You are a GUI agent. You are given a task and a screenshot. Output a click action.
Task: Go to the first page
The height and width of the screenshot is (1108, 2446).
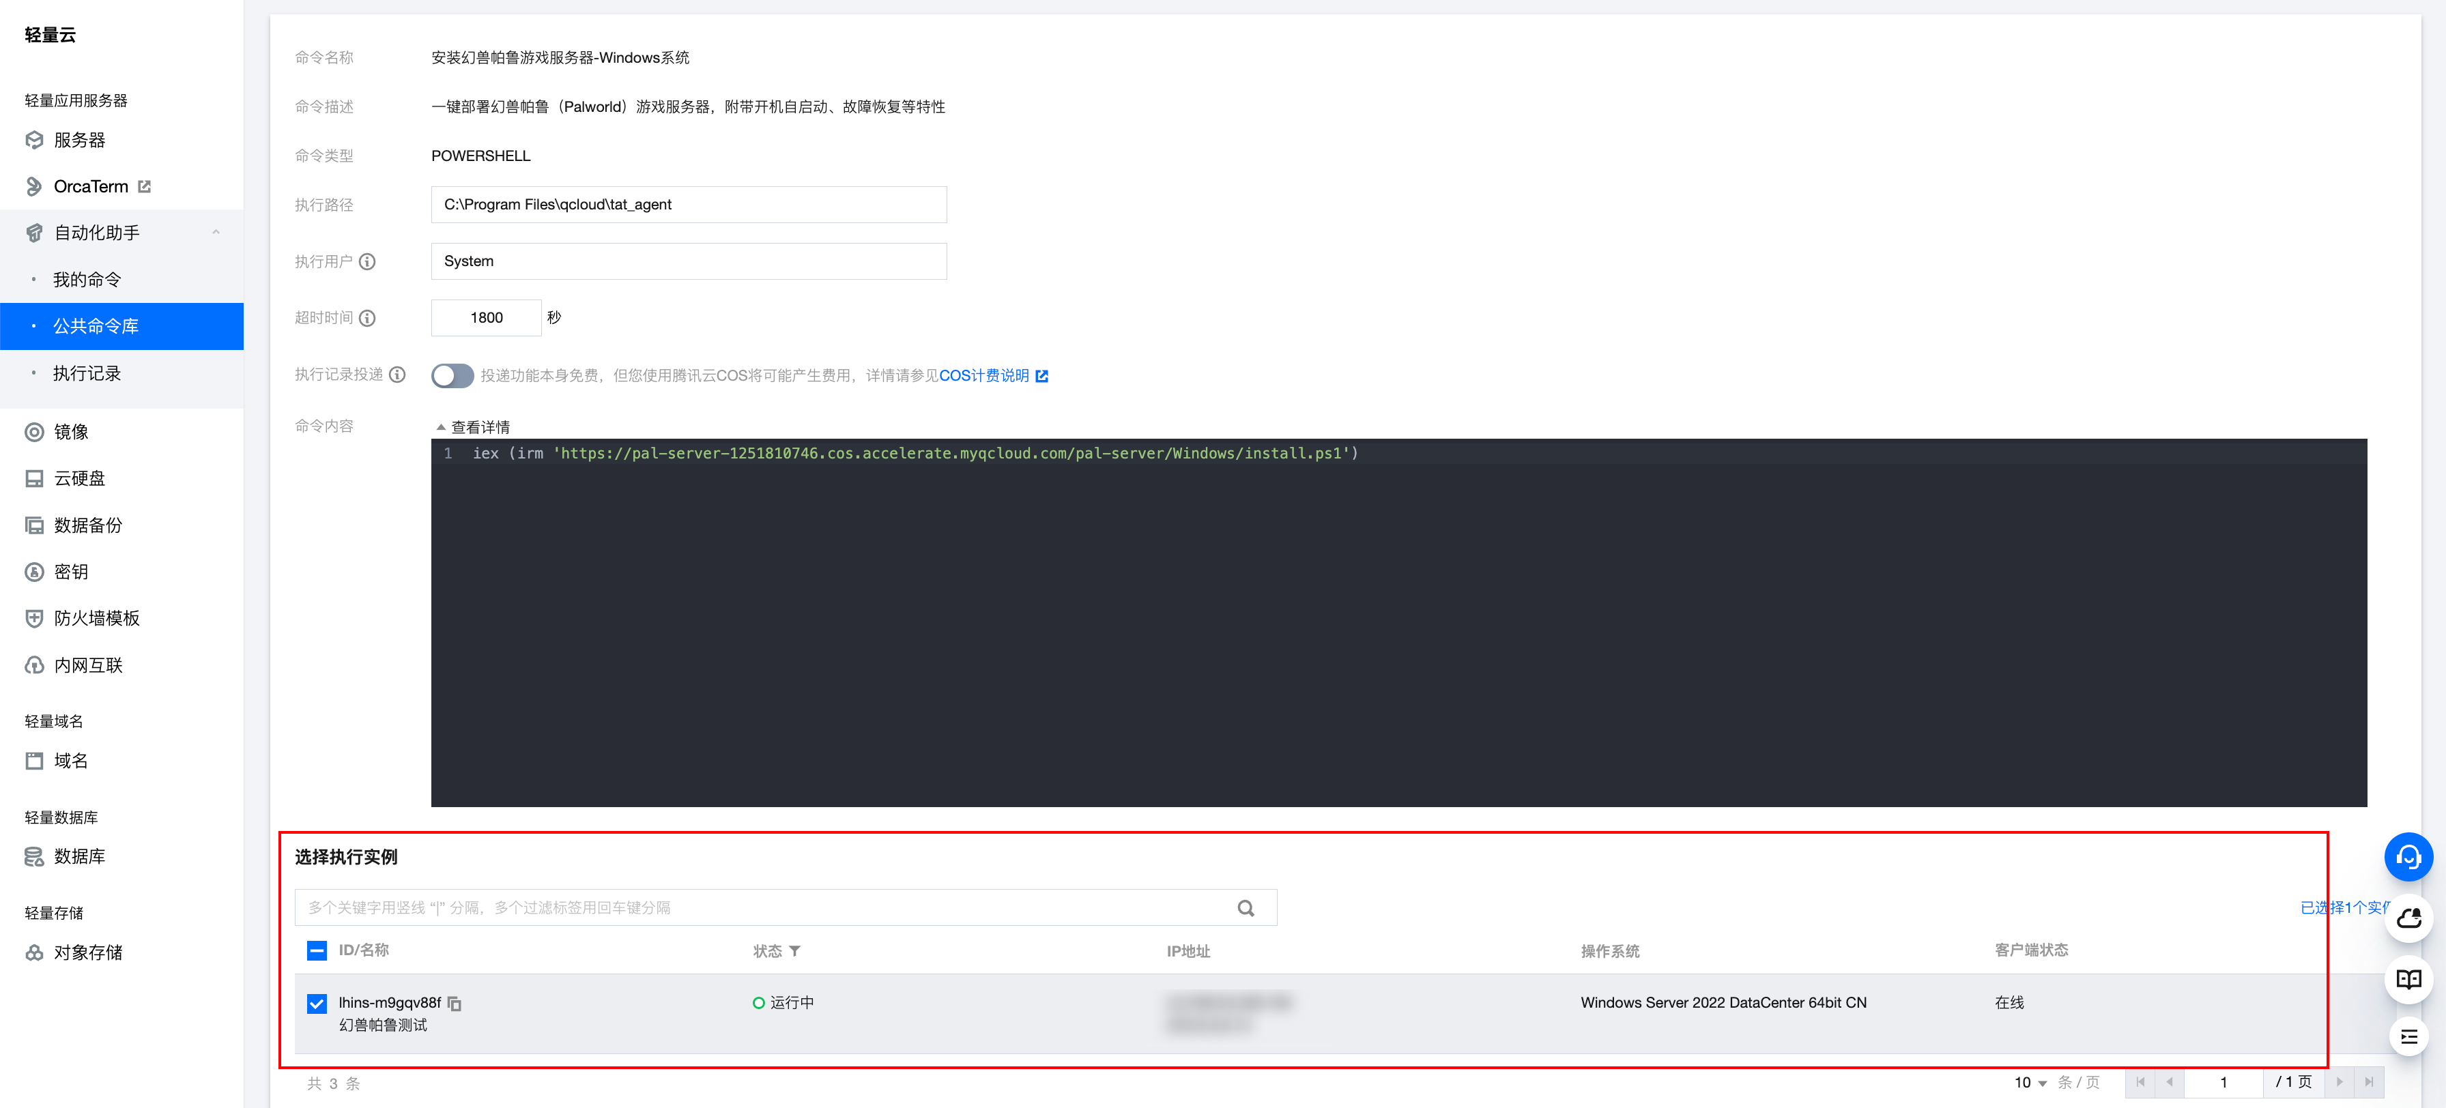pos(2140,1082)
